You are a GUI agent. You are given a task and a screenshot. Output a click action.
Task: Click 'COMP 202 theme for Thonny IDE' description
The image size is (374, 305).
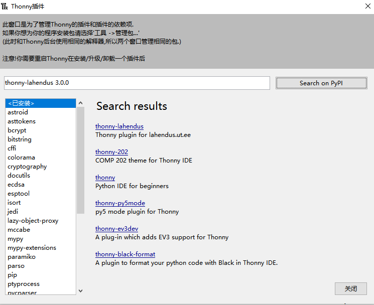point(144,161)
